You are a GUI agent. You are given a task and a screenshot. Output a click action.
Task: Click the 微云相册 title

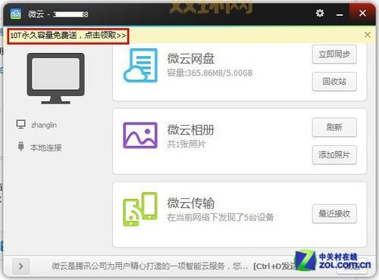click(x=191, y=129)
